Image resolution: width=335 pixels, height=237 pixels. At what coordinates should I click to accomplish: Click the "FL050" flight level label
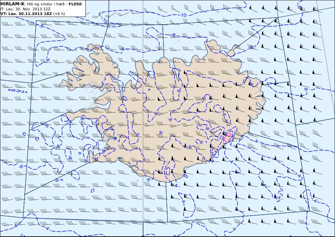point(75,4)
